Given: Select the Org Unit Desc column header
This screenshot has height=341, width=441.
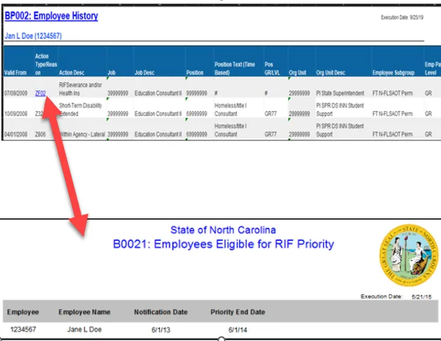Looking at the screenshot, I should pos(331,72).
